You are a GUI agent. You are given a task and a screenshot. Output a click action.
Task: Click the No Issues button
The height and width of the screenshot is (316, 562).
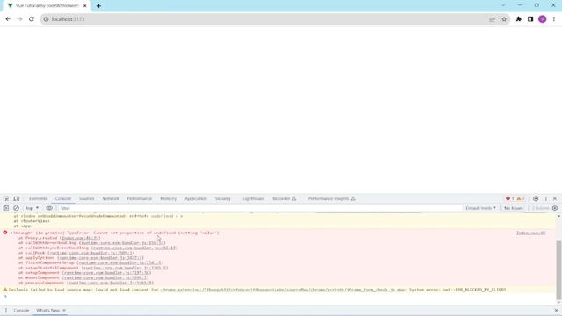click(513, 208)
